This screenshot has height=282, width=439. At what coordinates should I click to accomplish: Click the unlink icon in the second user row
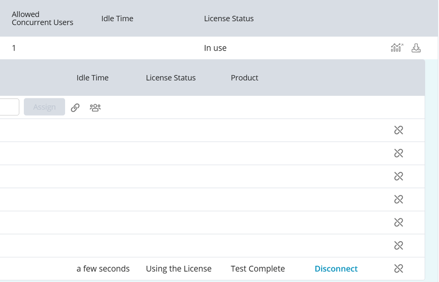pyautogui.click(x=399, y=153)
